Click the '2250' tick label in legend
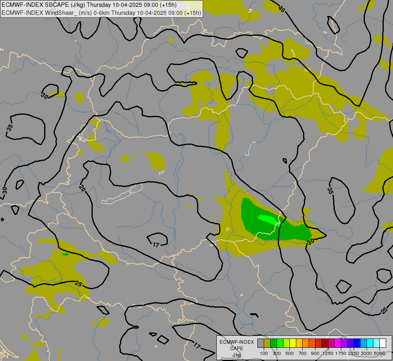The image size is (393, 361). pos(354,353)
